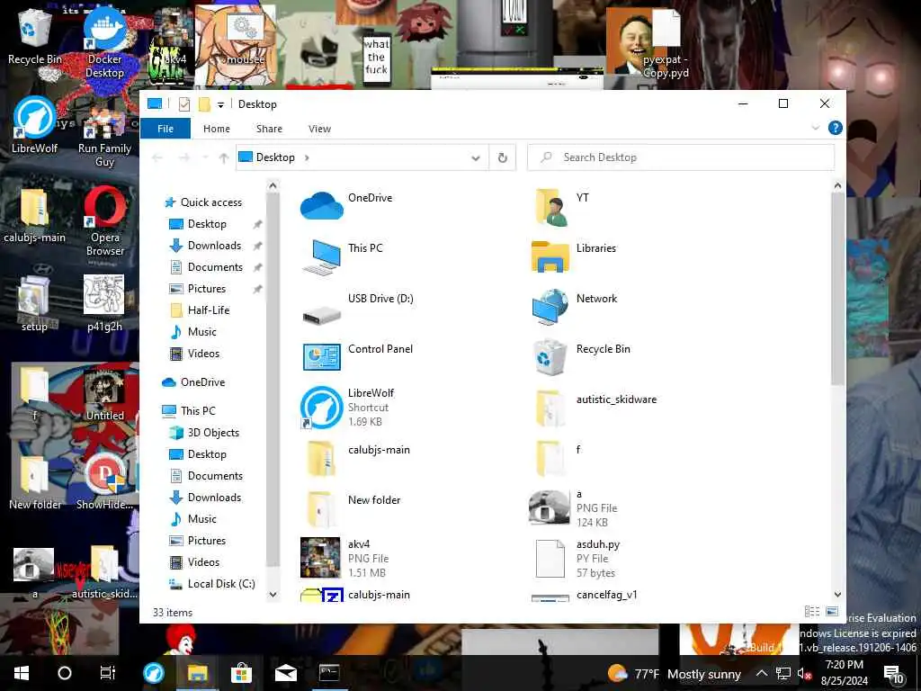
Task: Open OneDrive item in Desktop file list
Action: 346,205
